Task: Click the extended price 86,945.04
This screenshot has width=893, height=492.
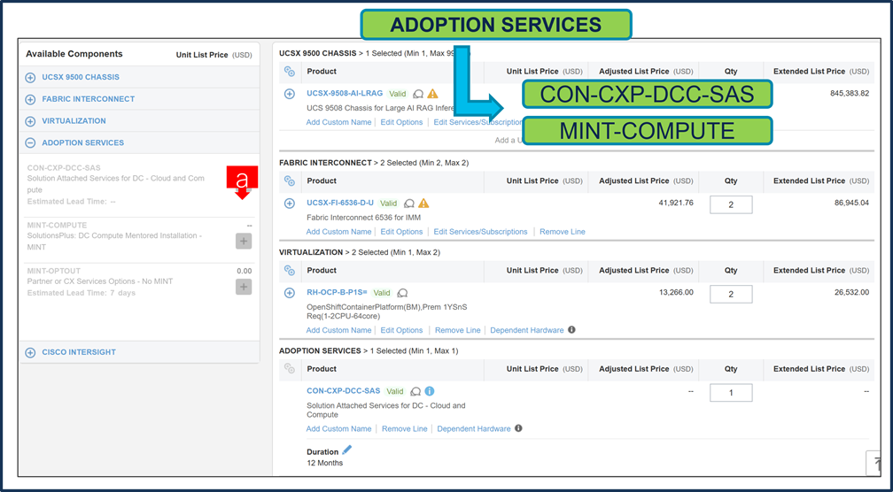Action: click(852, 203)
